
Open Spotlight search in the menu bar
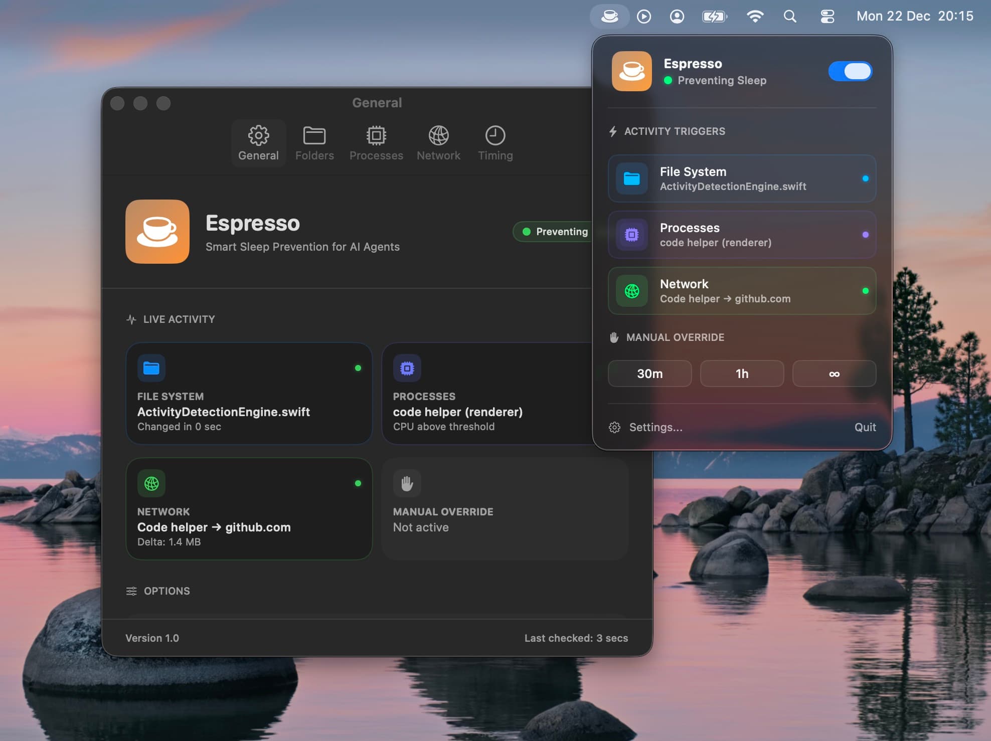790,17
